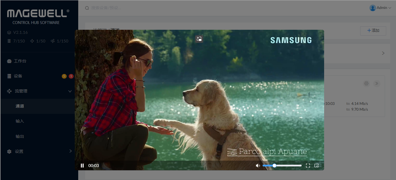Viewport: 396px width, 180px height.
Task: Click the 00:03 playback time
Action: [x=94, y=166]
